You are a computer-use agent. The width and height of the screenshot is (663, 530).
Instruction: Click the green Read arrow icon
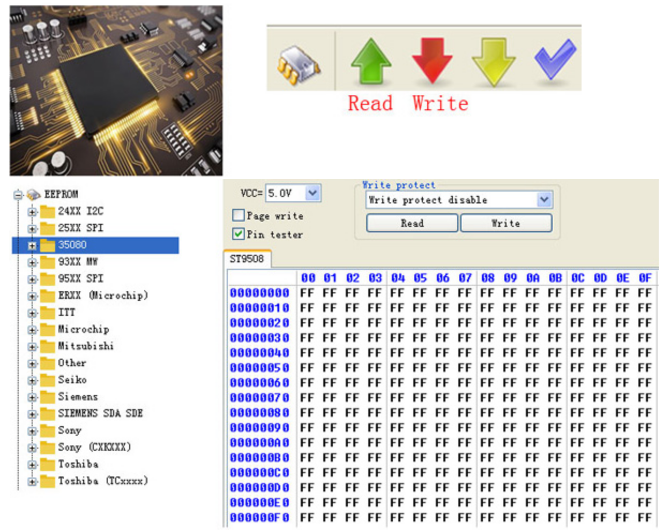pyautogui.click(x=370, y=61)
